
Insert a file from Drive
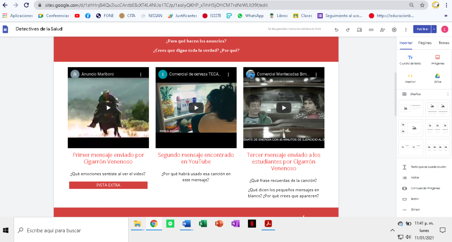click(438, 78)
